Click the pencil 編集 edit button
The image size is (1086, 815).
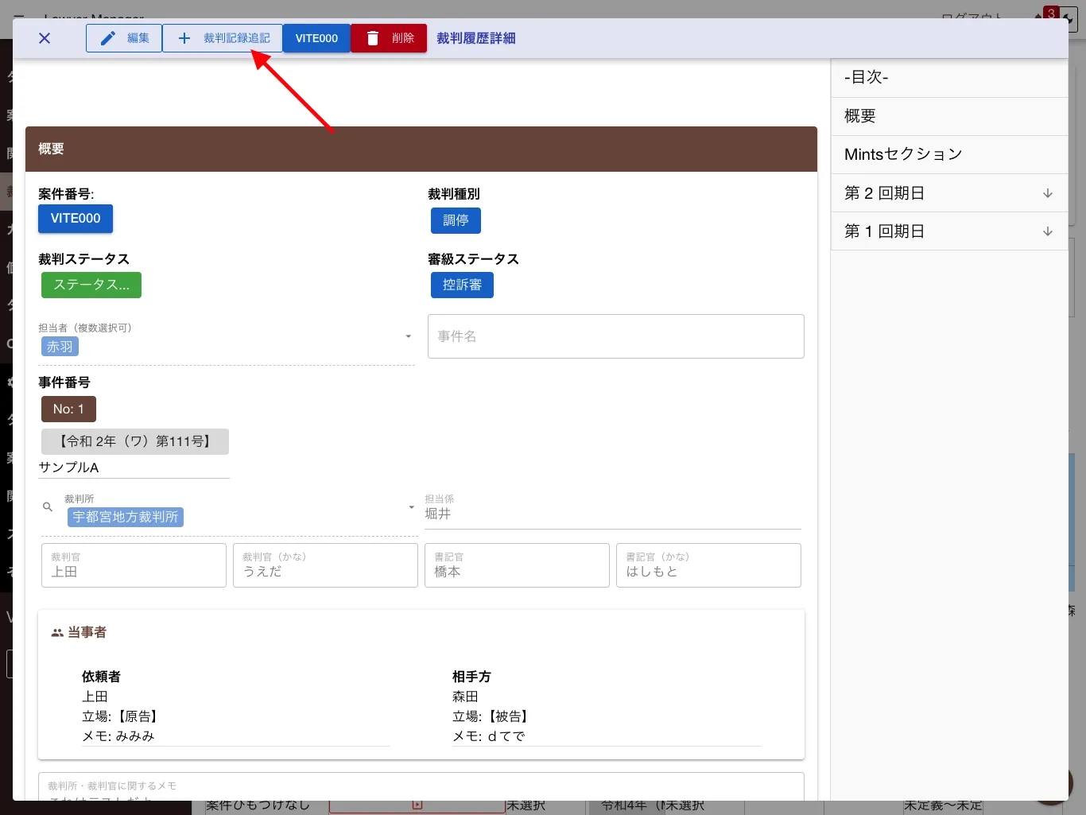(124, 38)
